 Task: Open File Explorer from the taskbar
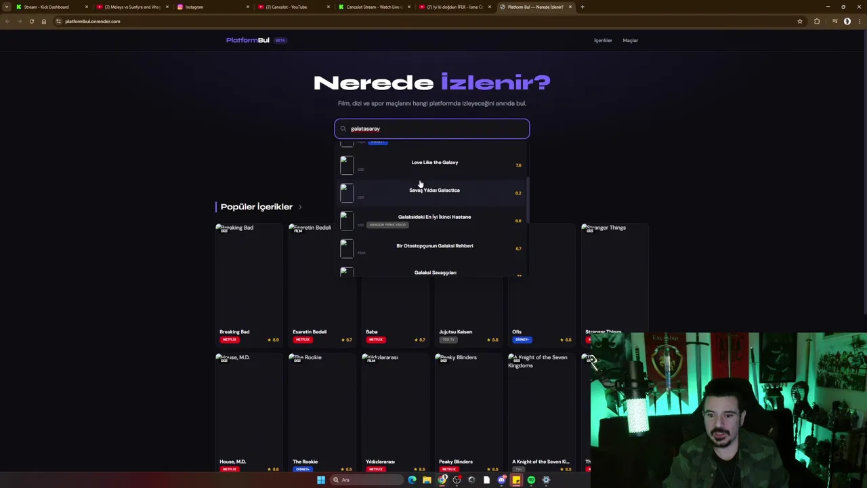pyautogui.click(x=427, y=480)
